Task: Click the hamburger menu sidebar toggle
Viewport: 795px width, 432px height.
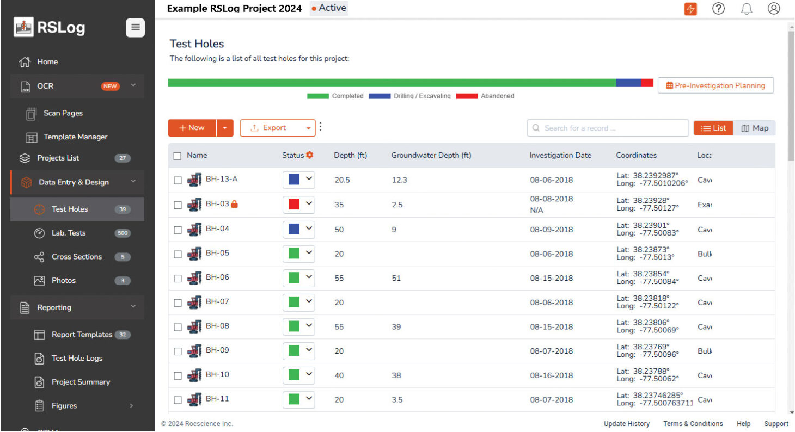Action: coord(135,28)
